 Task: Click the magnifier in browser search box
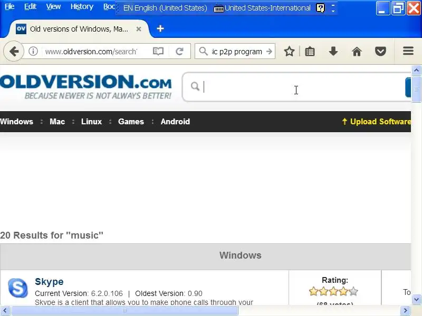(x=204, y=51)
